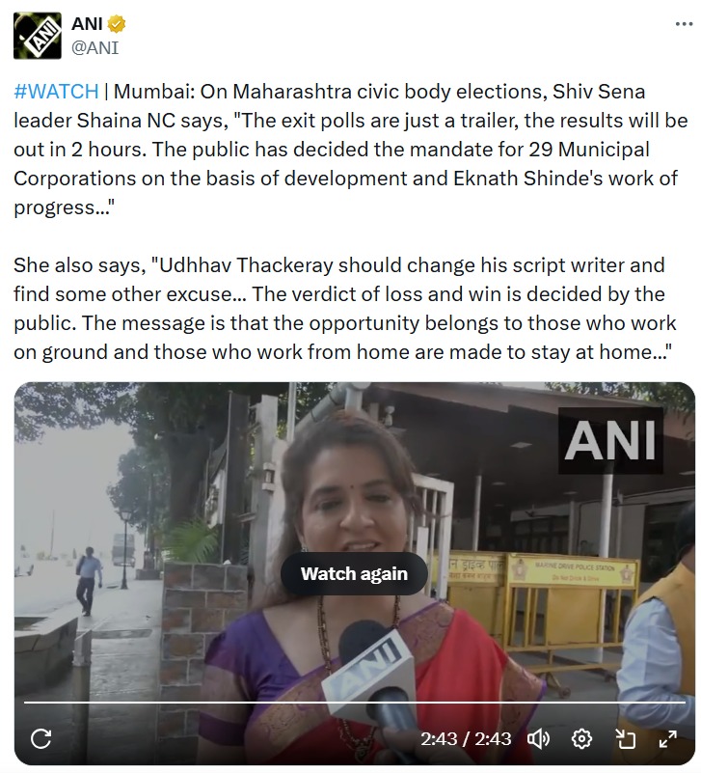Open the tweet's more options ellipsis
Screen dimensions: 701x773
[684, 24]
